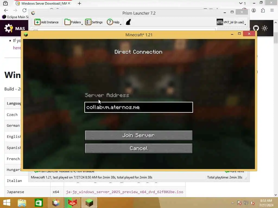Toggle light/dark theme sun icon

[x=265, y=28]
